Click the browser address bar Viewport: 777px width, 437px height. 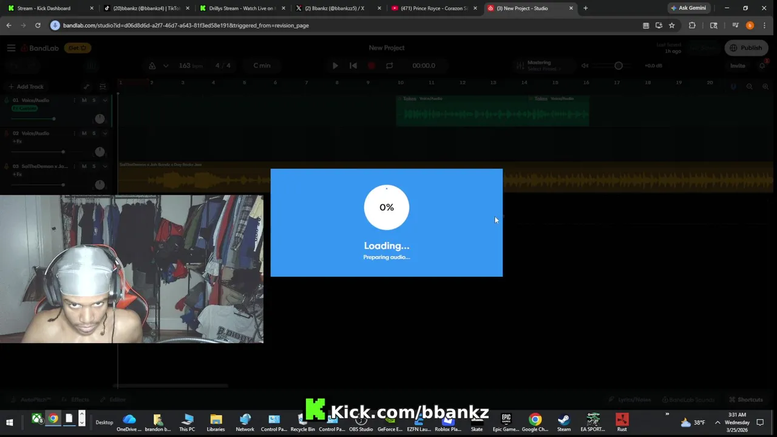346,25
